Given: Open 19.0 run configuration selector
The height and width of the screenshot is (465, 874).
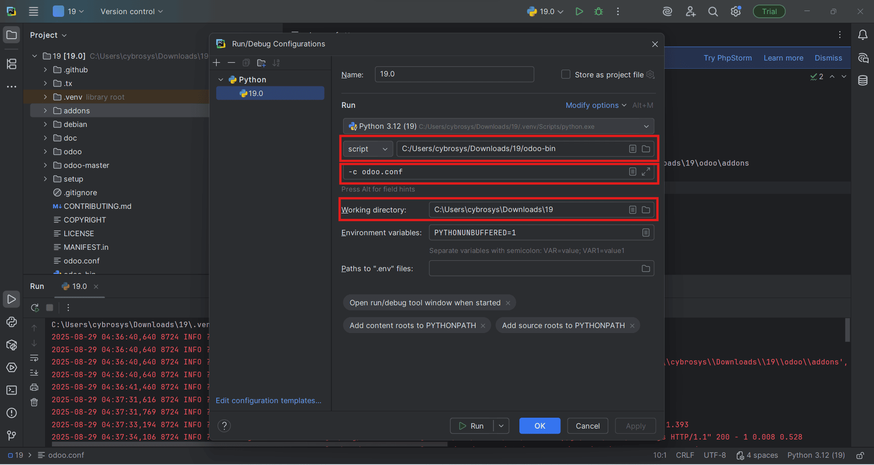Looking at the screenshot, I should pyautogui.click(x=545, y=11).
